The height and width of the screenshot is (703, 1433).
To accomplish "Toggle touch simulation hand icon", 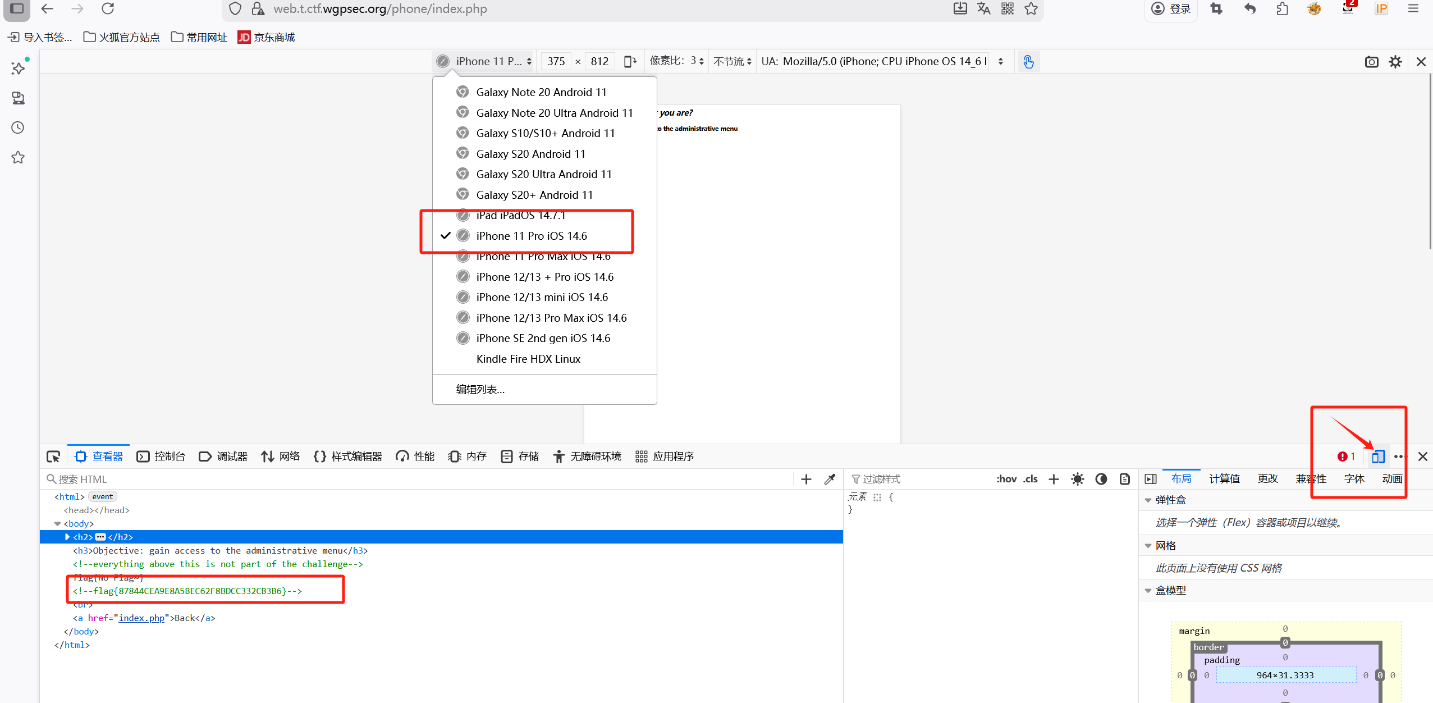I will (x=1028, y=61).
